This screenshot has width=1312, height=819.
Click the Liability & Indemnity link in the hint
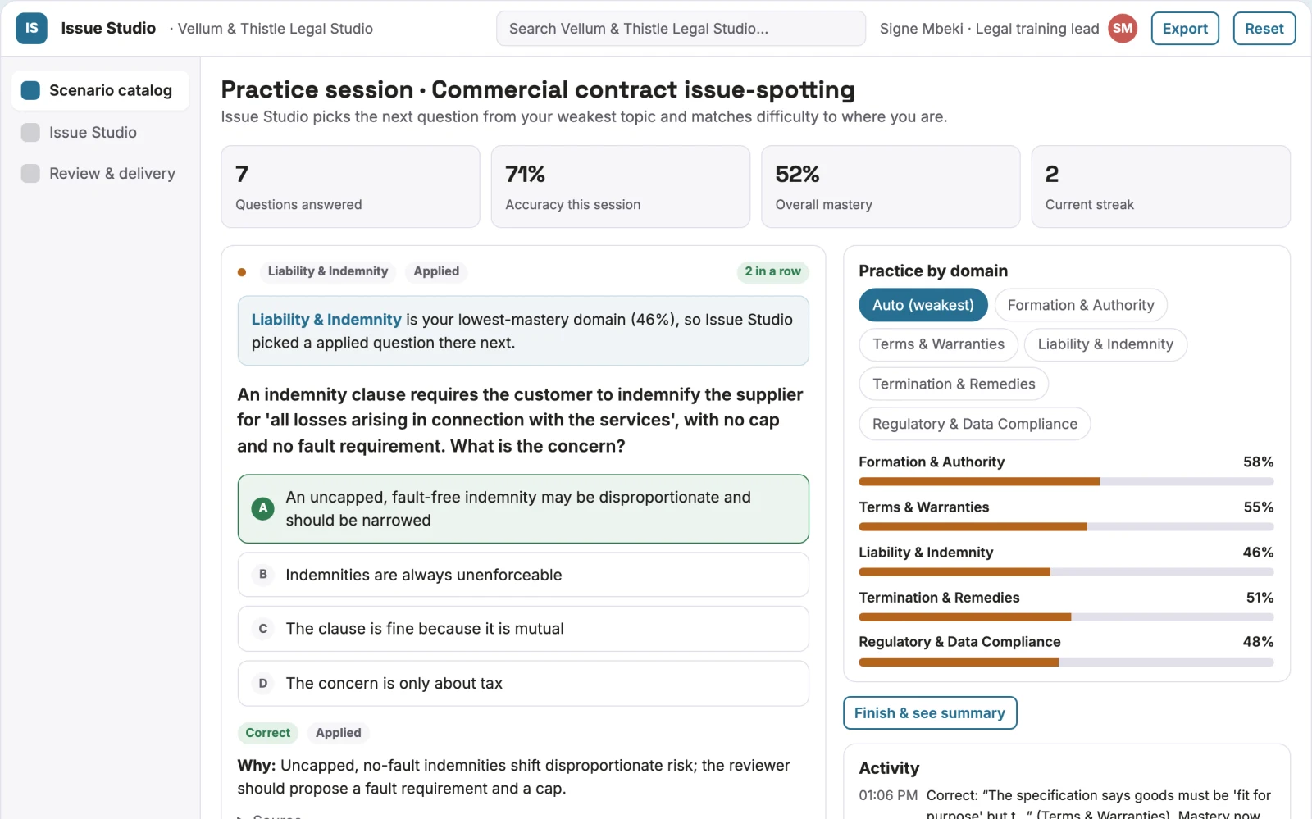coord(326,320)
